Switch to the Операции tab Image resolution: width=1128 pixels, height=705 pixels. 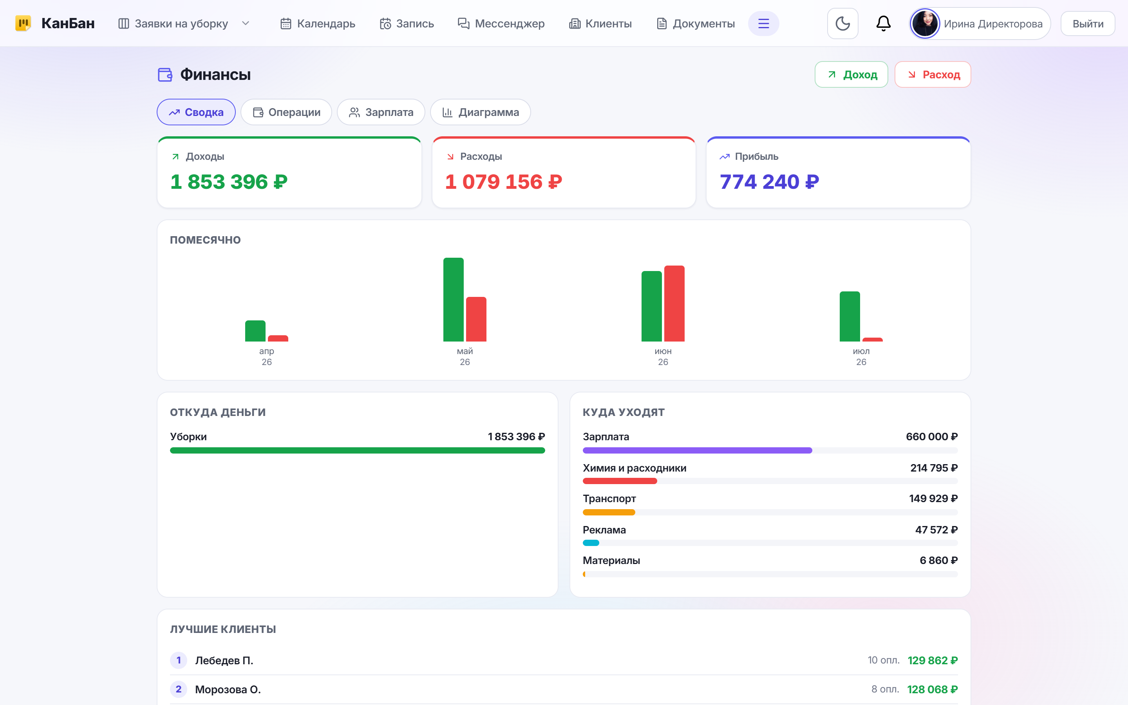(x=286, y=112)
